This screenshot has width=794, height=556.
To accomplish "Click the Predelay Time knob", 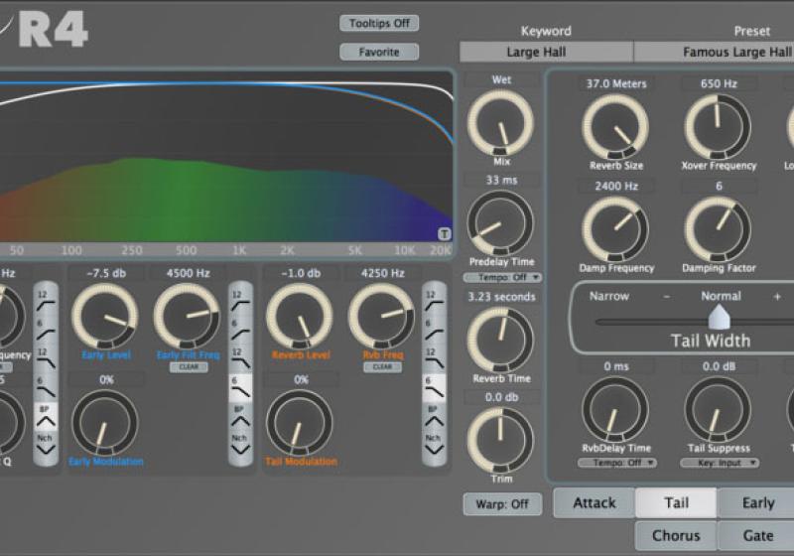I will [x=500, y=222].
